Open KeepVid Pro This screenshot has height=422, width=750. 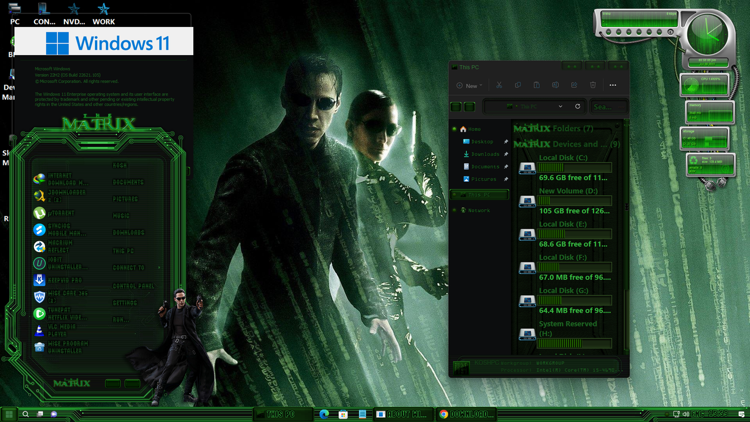(x=58, y=280)
